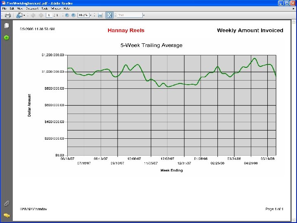Click the page number input field
The width and height of the screenshot is (297, 223).
(49, 15)
